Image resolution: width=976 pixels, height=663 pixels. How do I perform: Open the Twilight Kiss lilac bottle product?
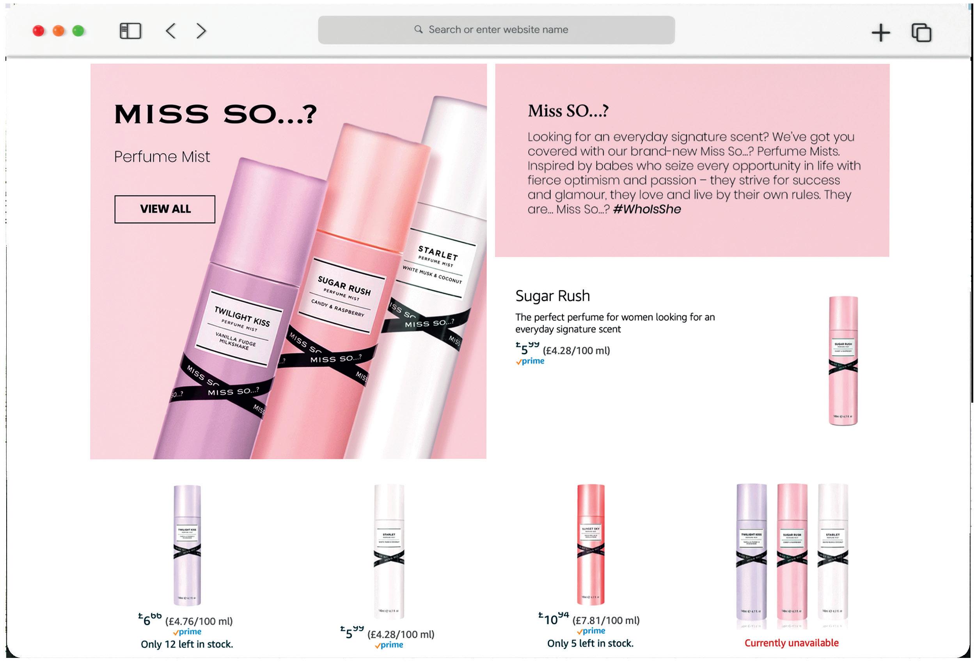tap(187, 545)
